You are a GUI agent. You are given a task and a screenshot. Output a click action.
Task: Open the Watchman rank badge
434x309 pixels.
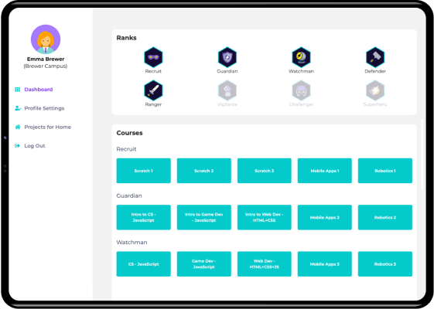click(301, 57)
